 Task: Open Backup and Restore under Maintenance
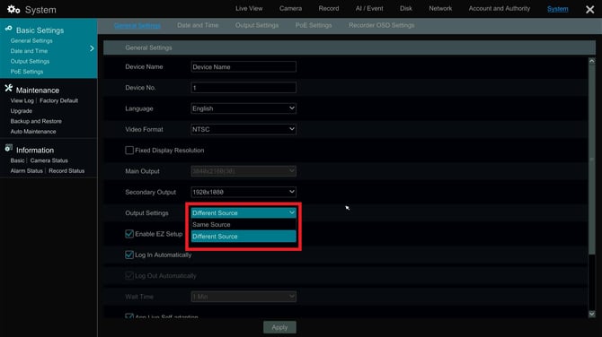36,121
